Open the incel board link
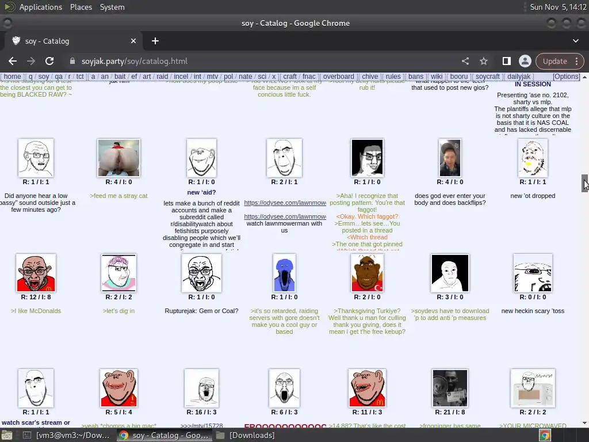589x442 pixels. click(x=181, y=77)
